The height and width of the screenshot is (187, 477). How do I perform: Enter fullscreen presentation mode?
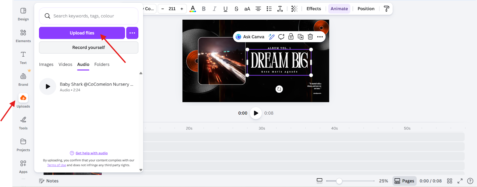pos(460,181)
